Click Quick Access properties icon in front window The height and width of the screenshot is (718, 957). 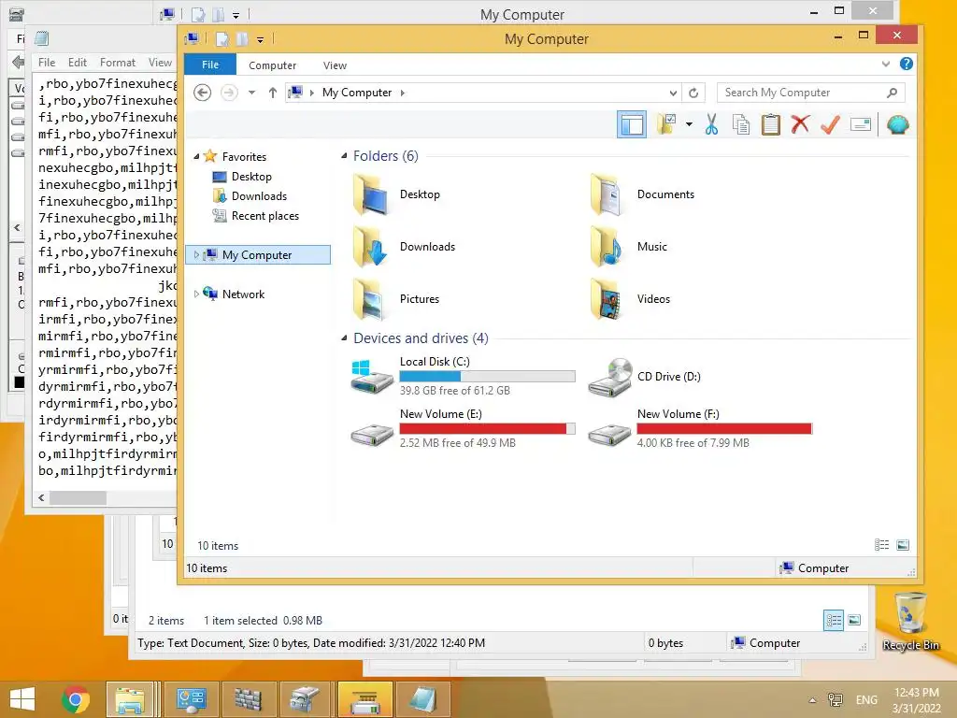[x=222, y=39]
